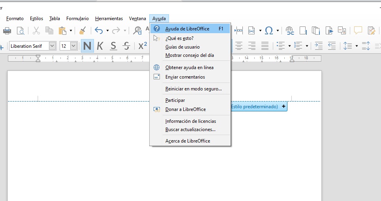Decrease indent of the paragraph
Screen dimensions: 381x201
pyautogui.click(x=332, y=46)
